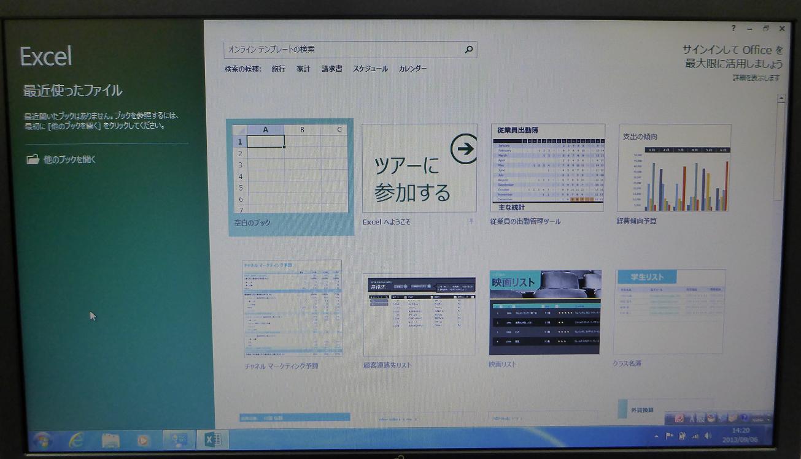Screen dimensions: 801x459
Task: Click the magnifier search icon in template search
Action: pos(468,50)
